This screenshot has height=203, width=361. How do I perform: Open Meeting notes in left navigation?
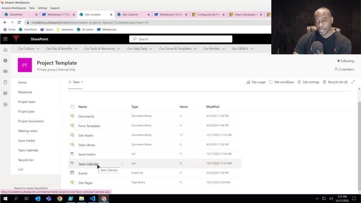pyautogui.click(x=28, y=131)
